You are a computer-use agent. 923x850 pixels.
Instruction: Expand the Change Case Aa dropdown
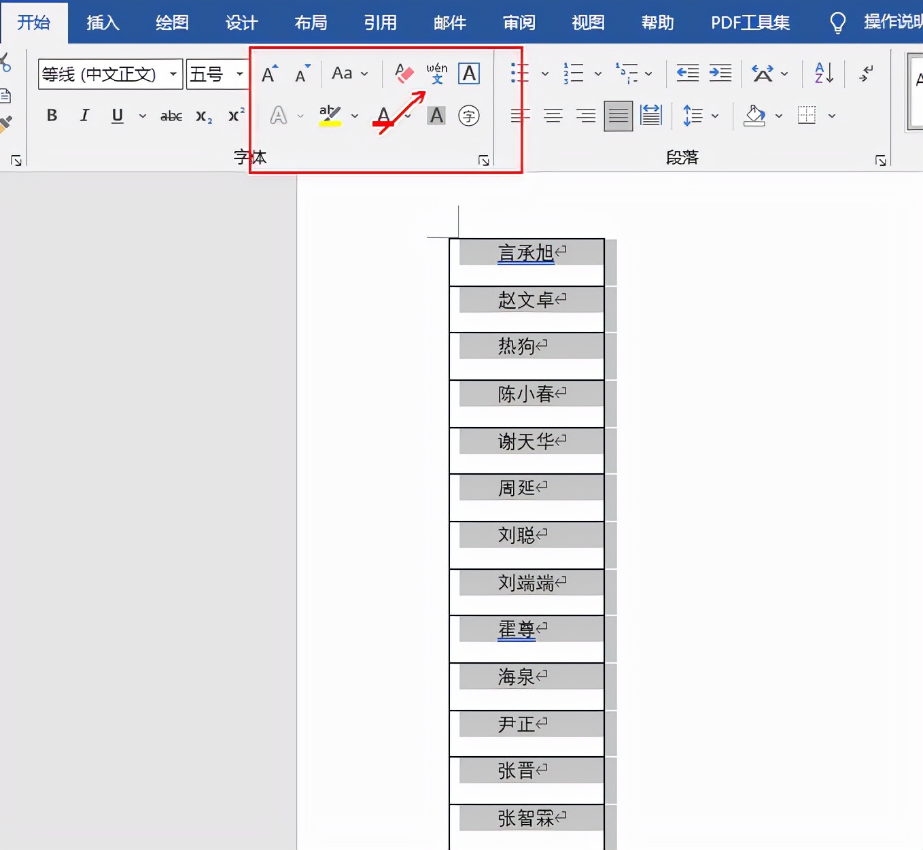[349, 73]
